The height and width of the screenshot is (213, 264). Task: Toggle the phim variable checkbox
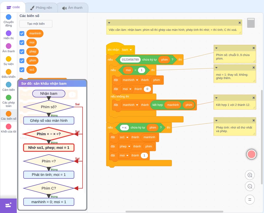22,61
